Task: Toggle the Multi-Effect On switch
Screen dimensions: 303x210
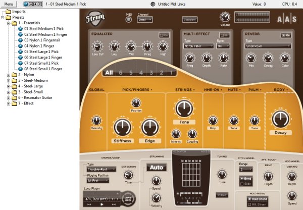Action: [x=225, y=35]
